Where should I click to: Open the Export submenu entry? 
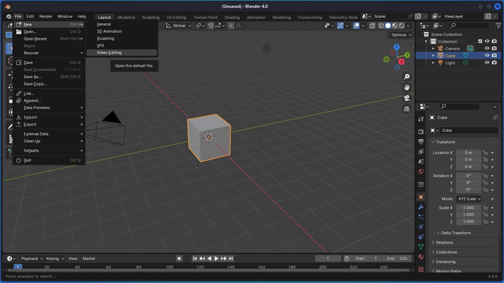click(x=49, y=124)
